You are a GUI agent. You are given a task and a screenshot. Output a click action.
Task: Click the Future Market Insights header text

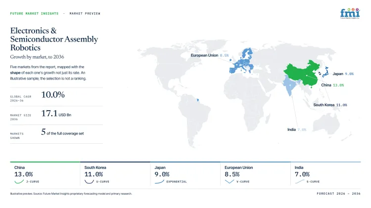(x=34, y=14)
